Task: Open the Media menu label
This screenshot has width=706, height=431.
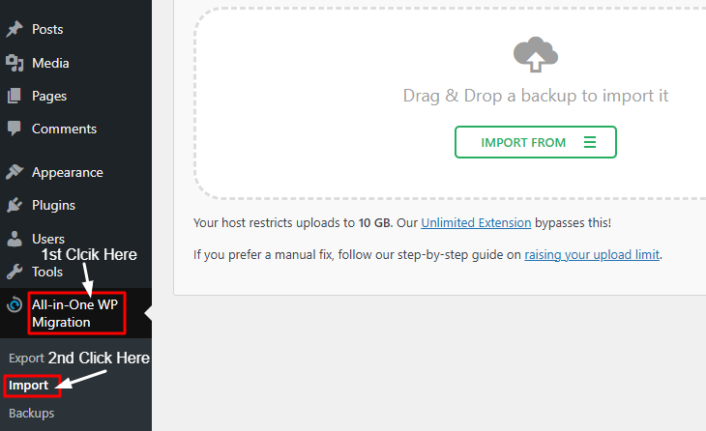Action: tap(50, 63)
